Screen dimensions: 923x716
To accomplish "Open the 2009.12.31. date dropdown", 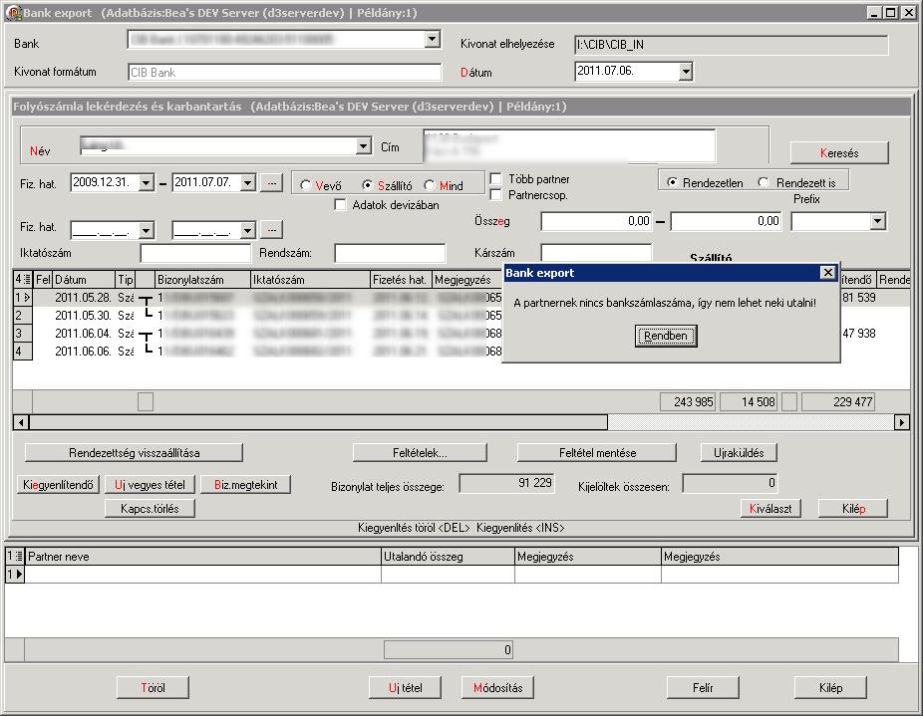I will click(147, 183).
